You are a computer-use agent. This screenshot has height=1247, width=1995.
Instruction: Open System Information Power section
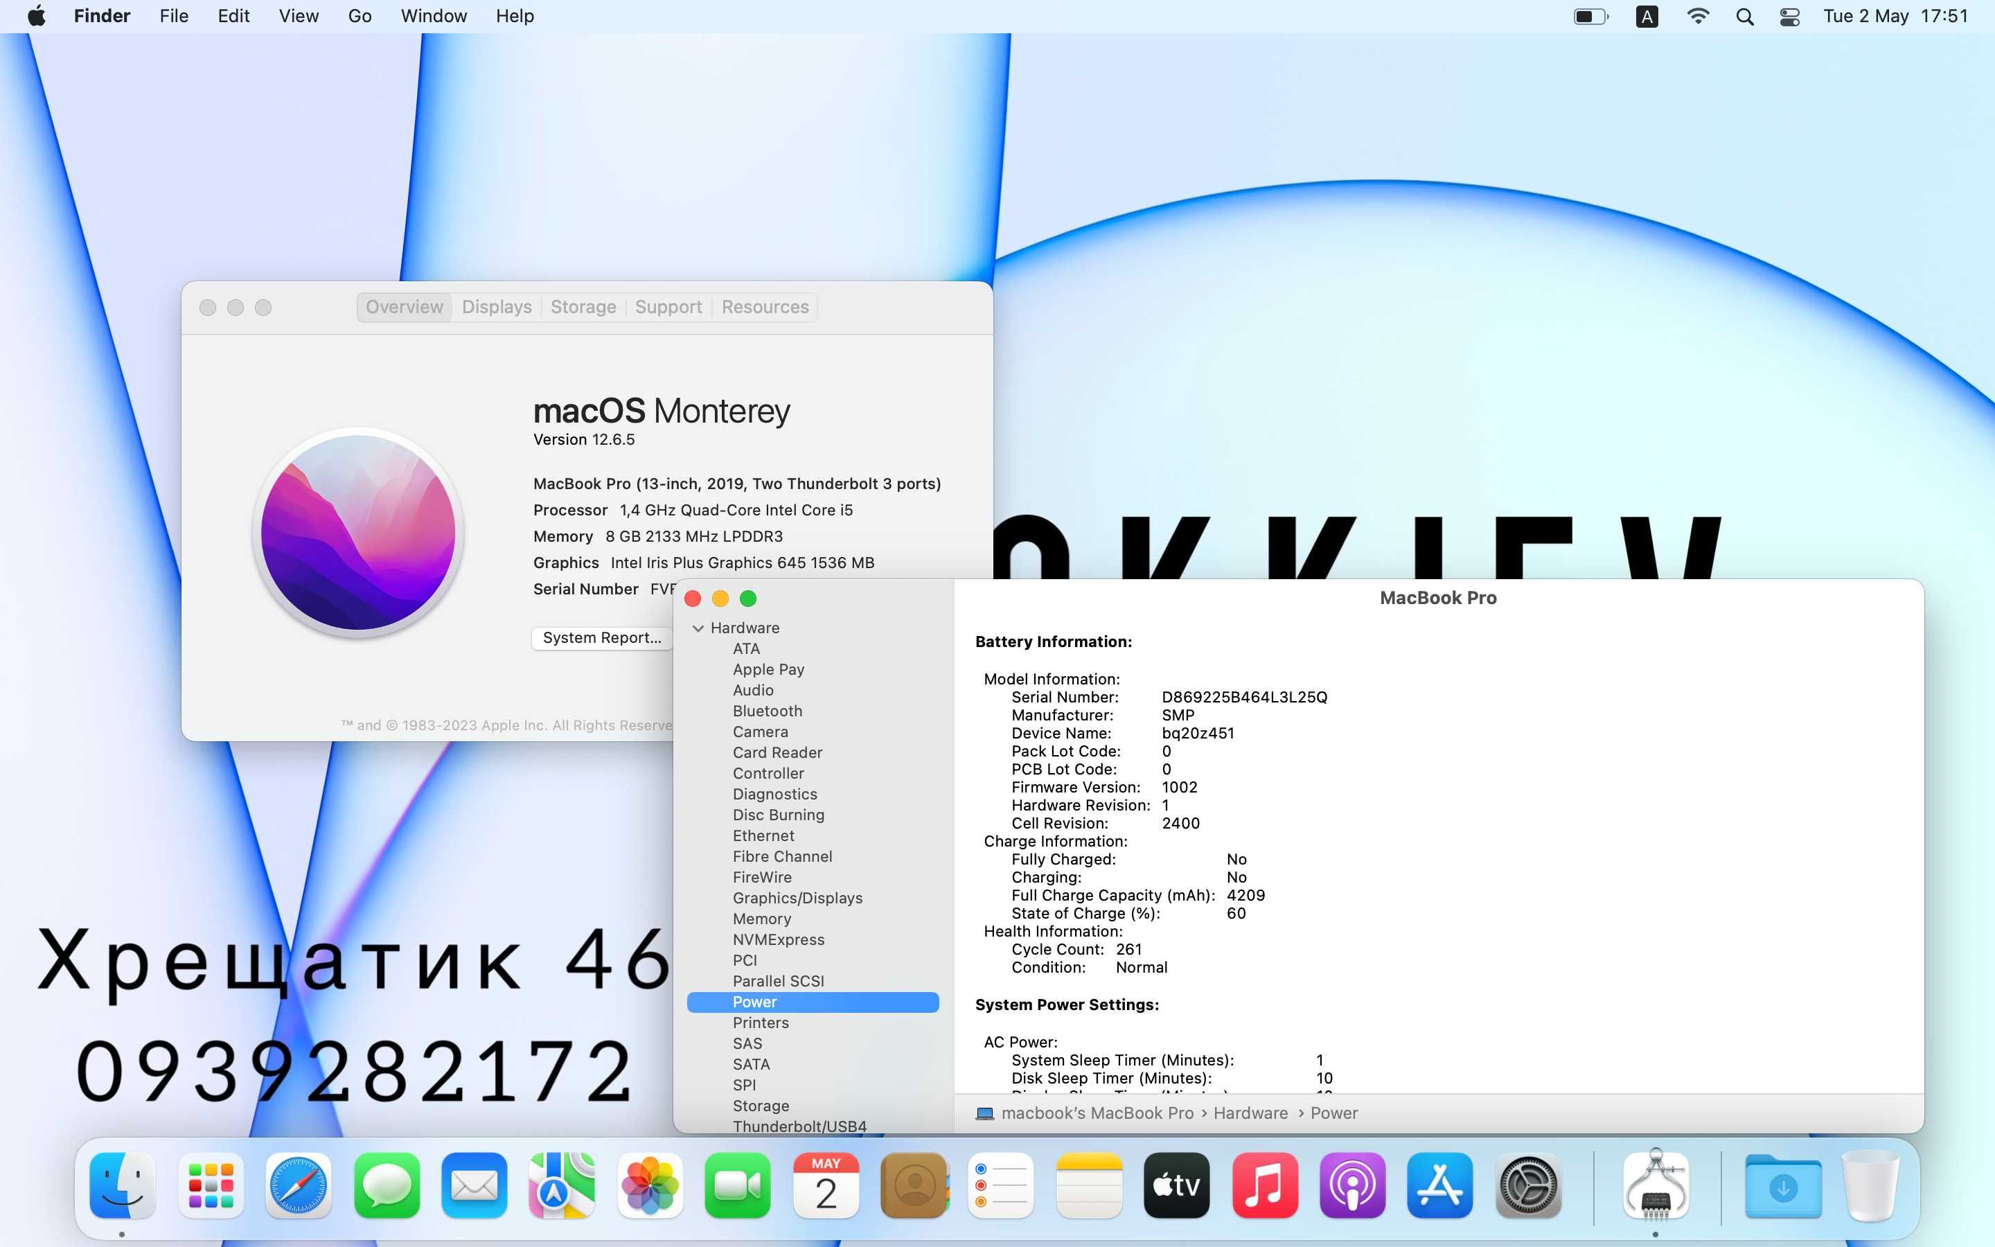click(751, 1001)
